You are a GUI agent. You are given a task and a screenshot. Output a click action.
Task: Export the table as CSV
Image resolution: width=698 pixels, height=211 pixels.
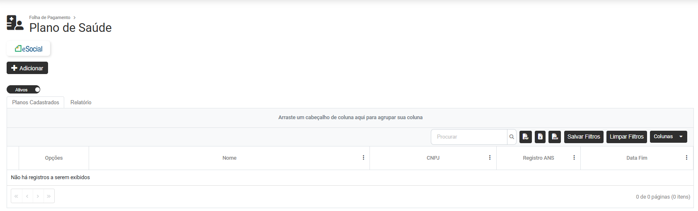pos(555,137)
